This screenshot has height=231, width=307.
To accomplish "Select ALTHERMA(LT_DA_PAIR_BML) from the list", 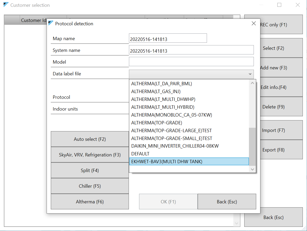I will click(x=189, y=83).
